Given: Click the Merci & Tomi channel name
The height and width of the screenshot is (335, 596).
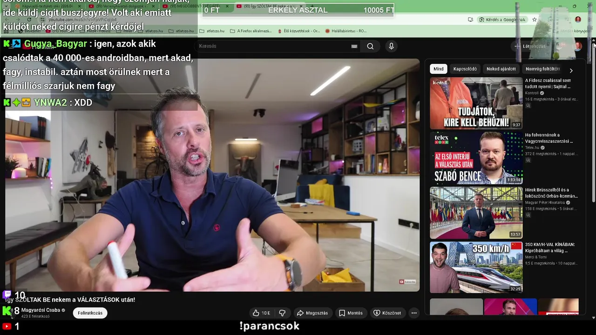Looking at the screenshot, I should coord(536,257).
